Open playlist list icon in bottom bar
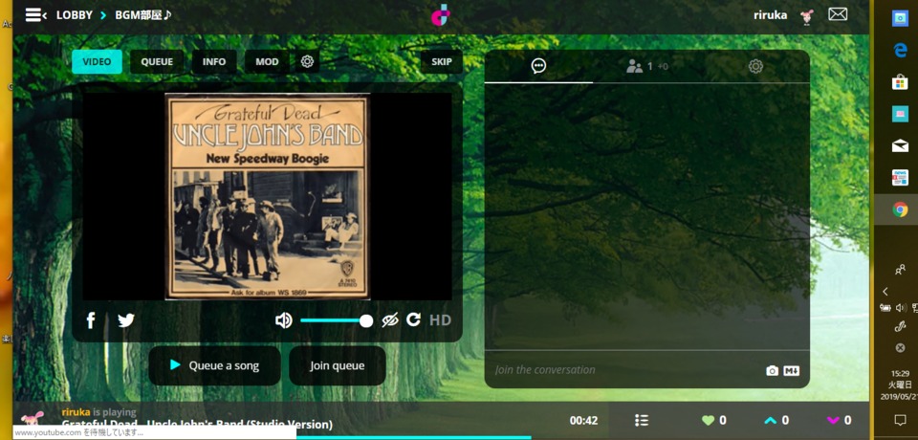Image resolution: width=918 pixels, height=440 pixels. point(642,420)
